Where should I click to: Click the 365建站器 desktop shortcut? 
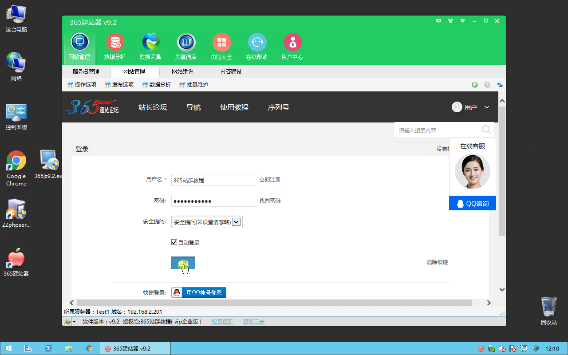coord(16,262)
